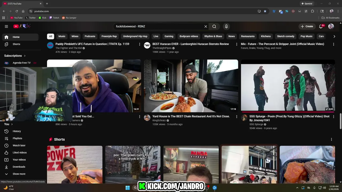Expand the You section
This screenshot has width=342, height=192.
[x=9, y=124]
